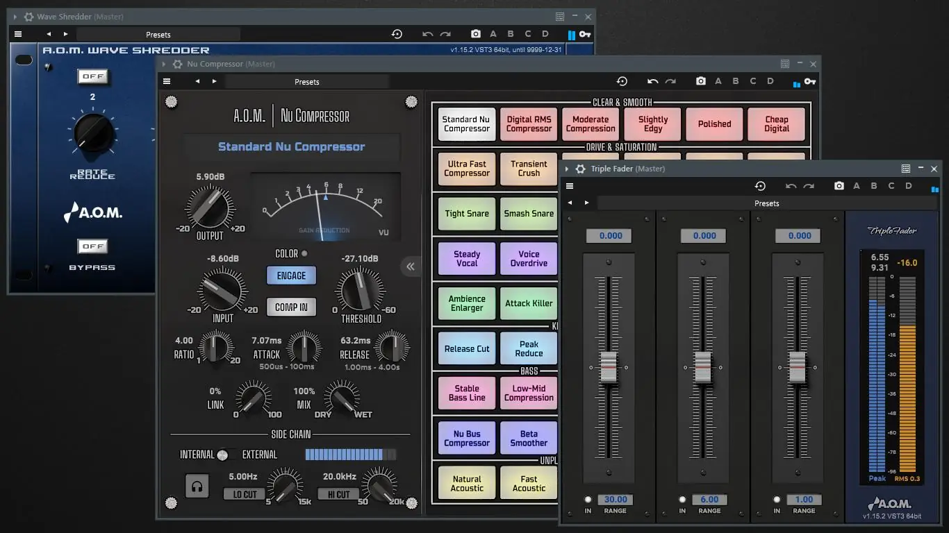Image resolution: width=949 pixels, height=533 pixels.
Task: Click the 30.00 range field
Action: pos(616,500)
